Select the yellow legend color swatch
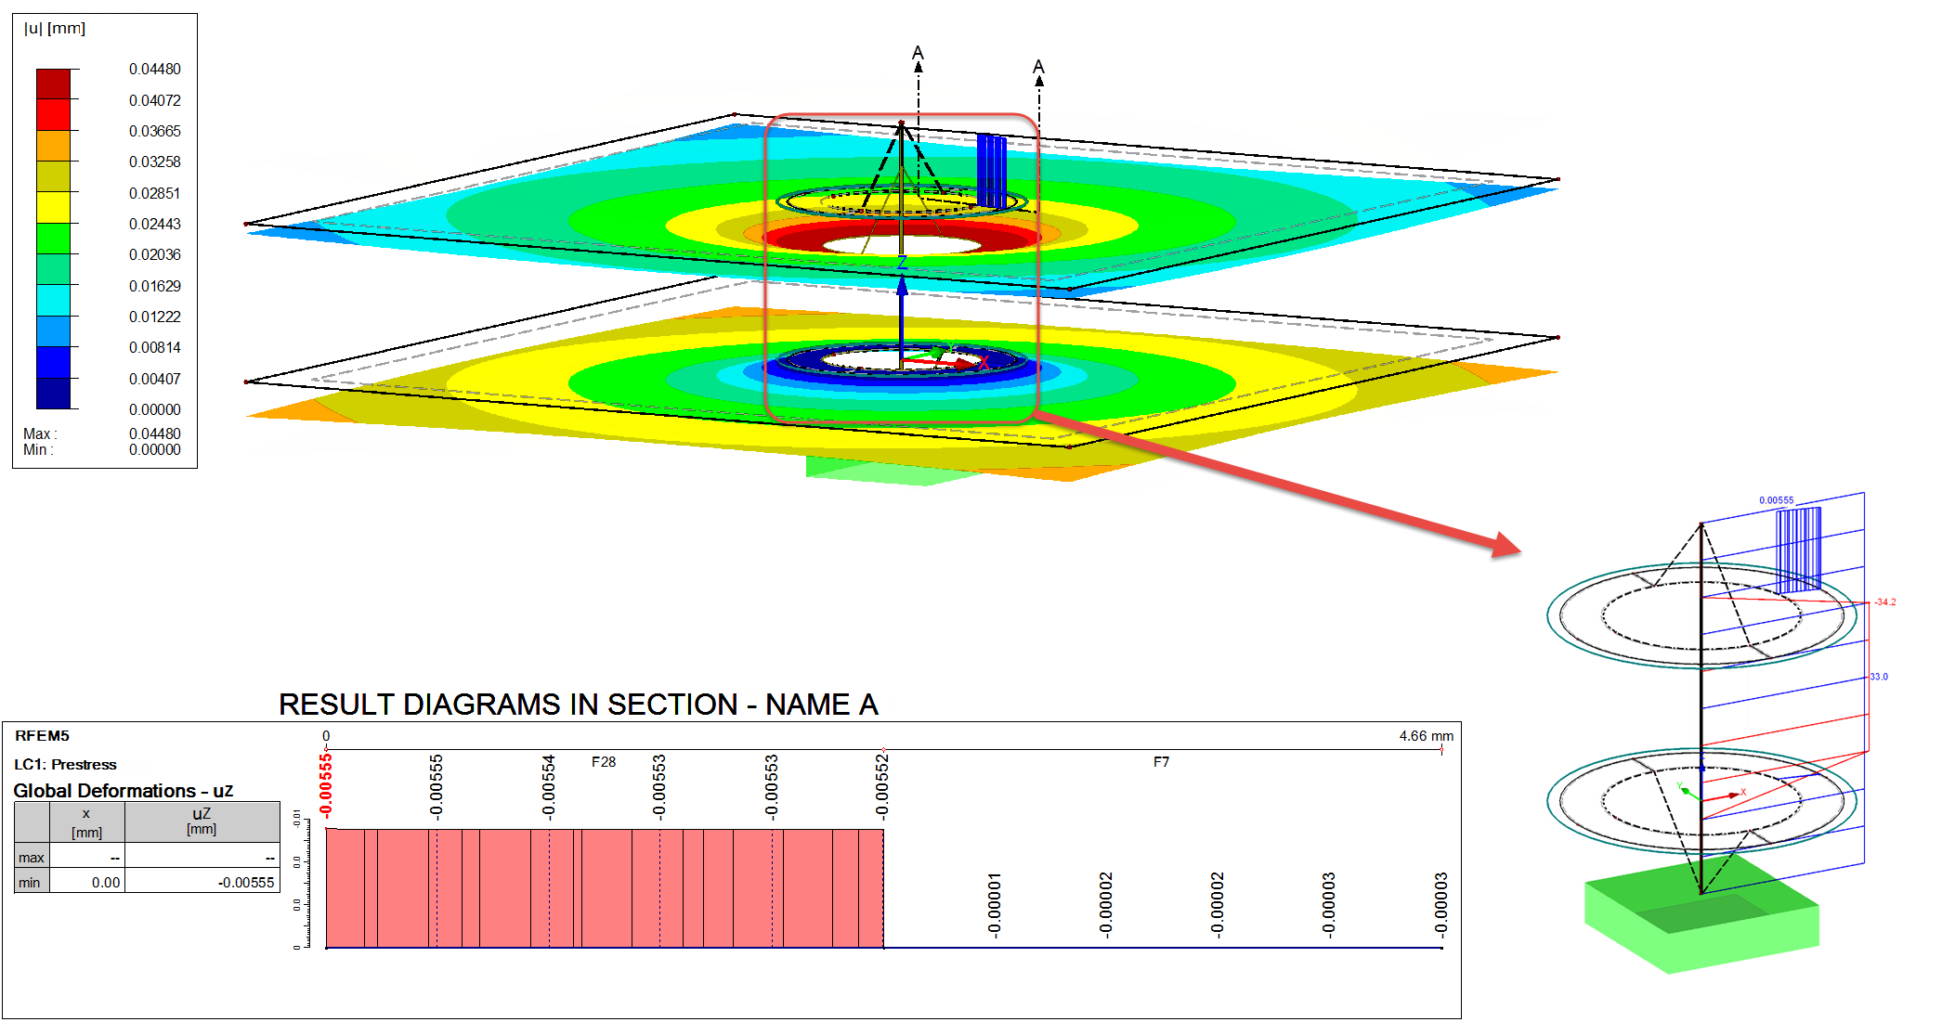Image resolution: width=1955 pixels, height=1022 pixels. (53, 208)
